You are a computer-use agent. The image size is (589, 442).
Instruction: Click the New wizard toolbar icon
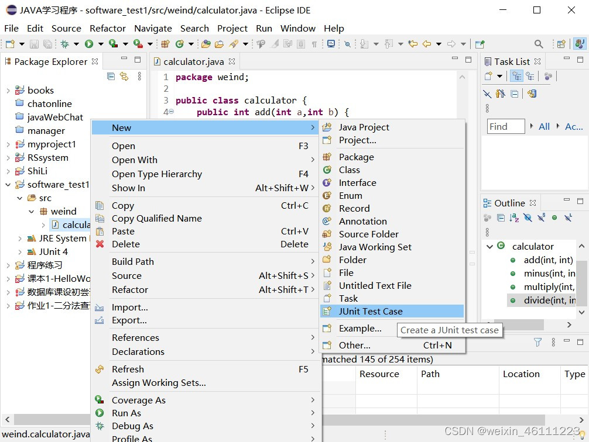10,44
